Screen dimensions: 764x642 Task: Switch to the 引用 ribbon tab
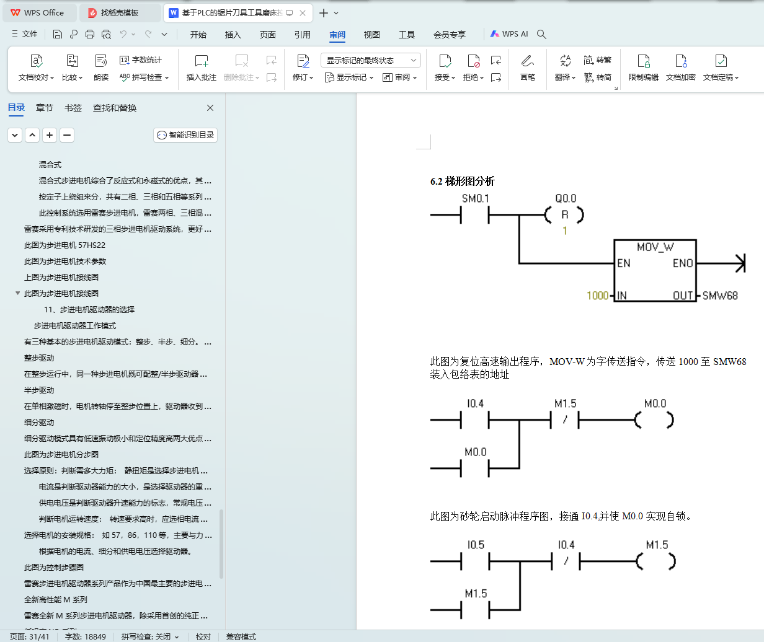click(x=303, y=35)
